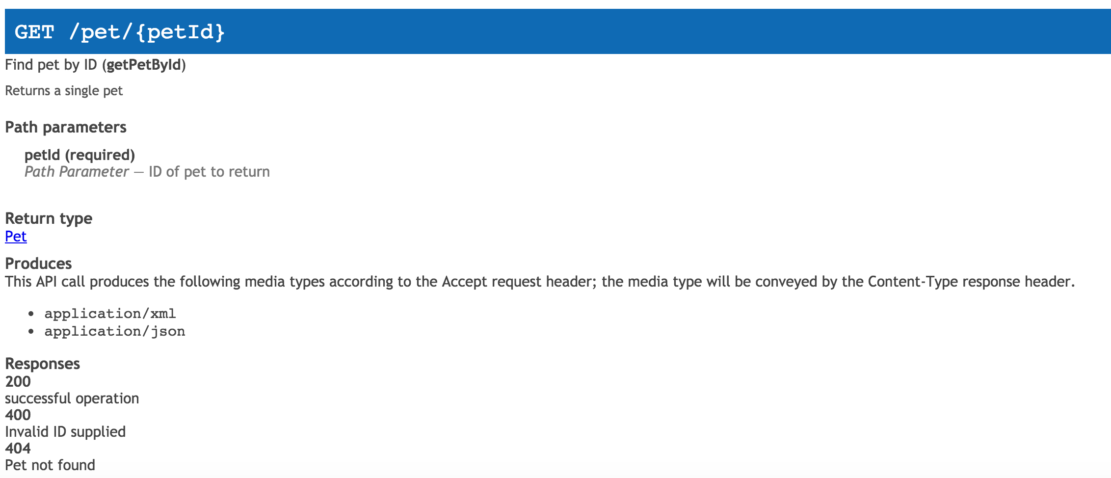Select the 'petId (required)' parameter name
This screenshot has width=1111, height=478.
(79, 155)
